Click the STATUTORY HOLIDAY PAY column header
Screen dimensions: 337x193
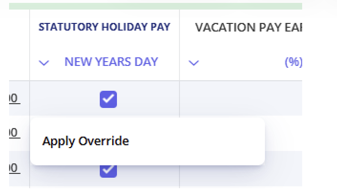pos(104,27)
